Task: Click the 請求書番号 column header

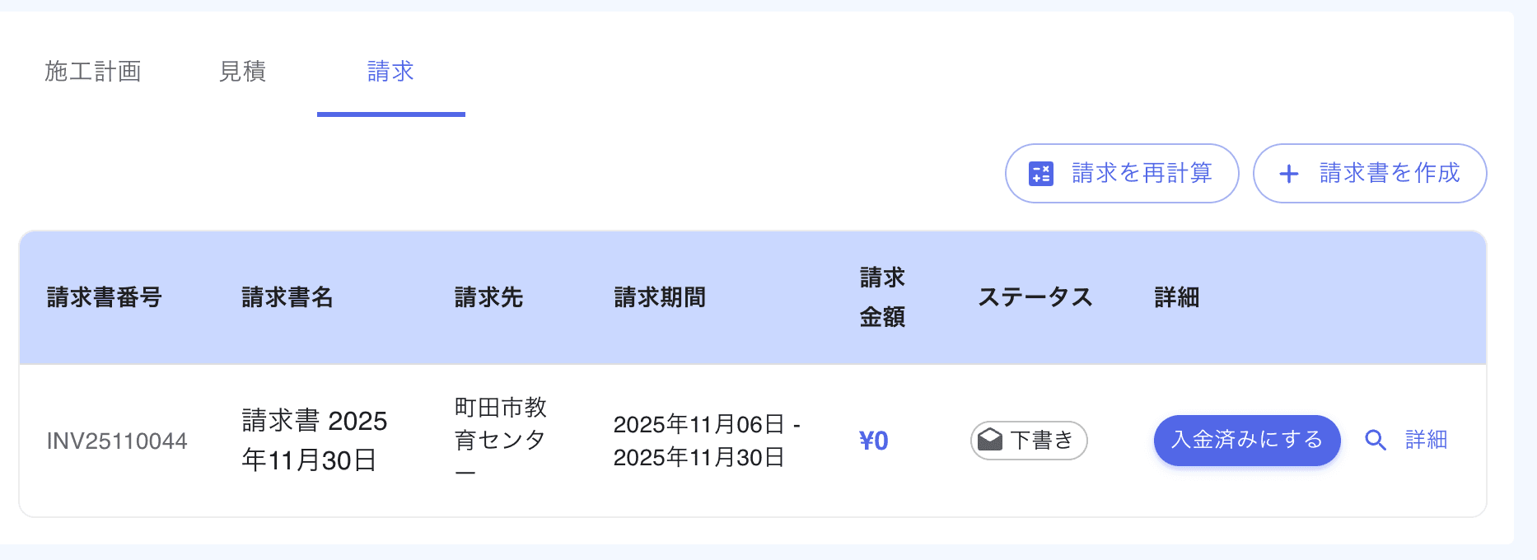Action: [104, 297]
